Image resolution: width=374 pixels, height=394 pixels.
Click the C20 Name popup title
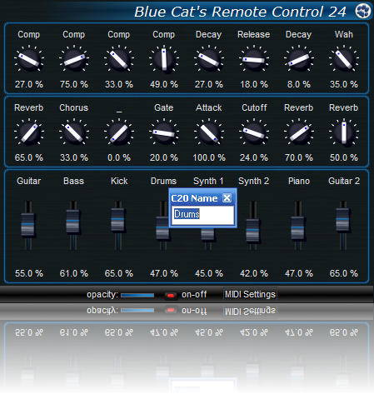(194, 198)
